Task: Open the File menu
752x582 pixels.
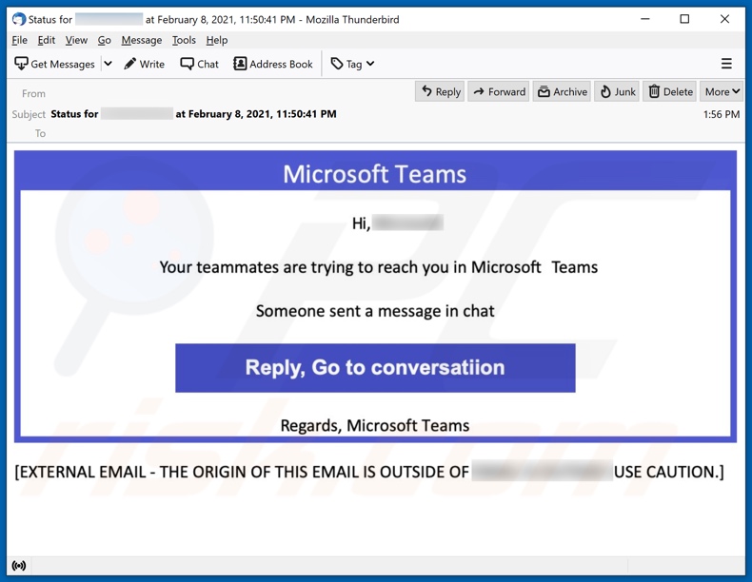Action: (20, 40)
